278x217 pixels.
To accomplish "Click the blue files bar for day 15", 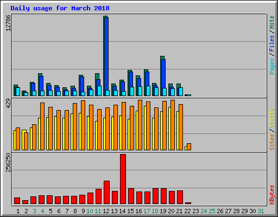I will pos(131,79).
